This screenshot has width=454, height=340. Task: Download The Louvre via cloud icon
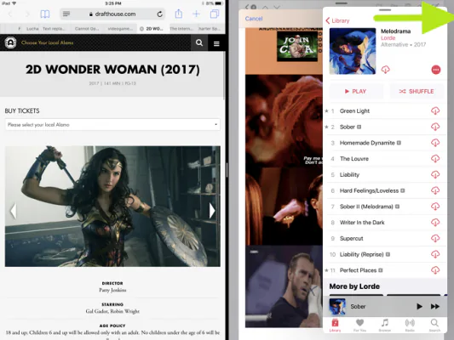[x=435, y=158]
